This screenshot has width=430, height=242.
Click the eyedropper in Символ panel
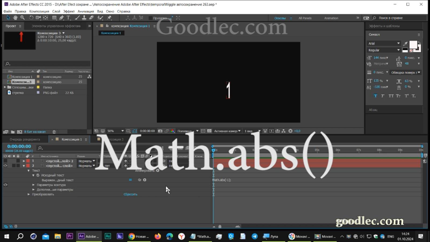[405, 44]
